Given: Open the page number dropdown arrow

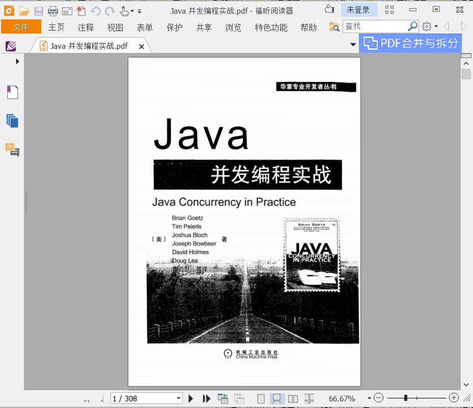Looking at the screenshot, I should [179, 398].
